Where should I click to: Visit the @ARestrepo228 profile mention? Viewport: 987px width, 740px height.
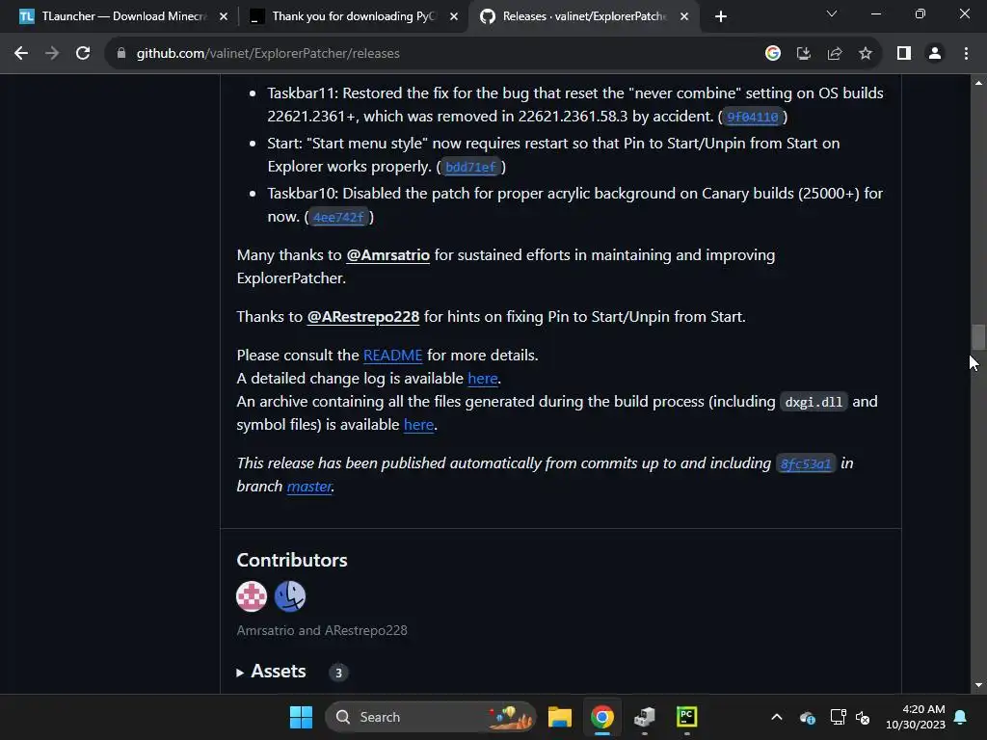[x=363, y=316]
